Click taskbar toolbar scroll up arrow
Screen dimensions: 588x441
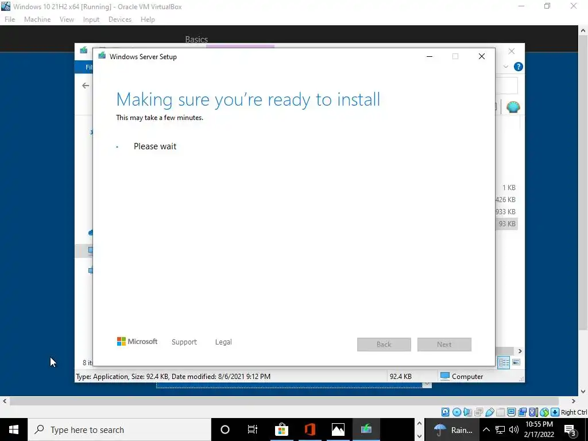pos(419,424)
